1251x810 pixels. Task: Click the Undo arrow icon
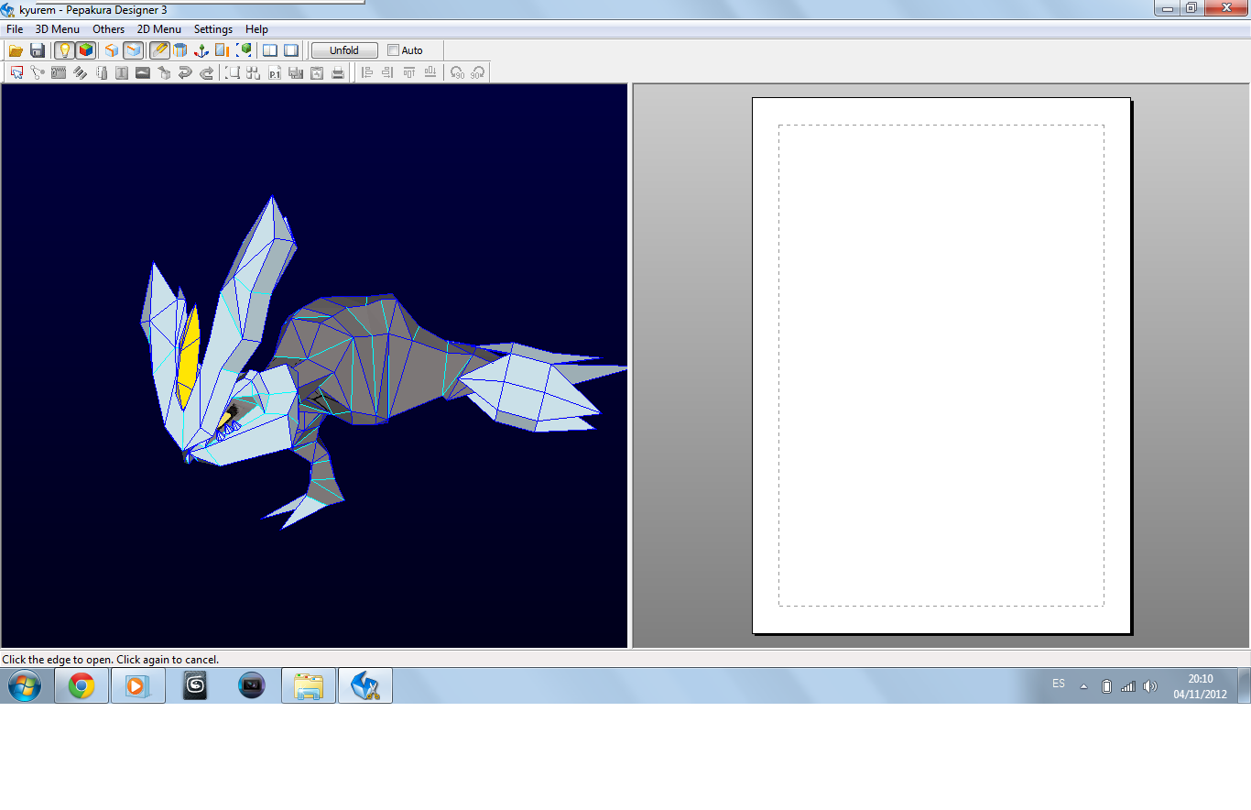click(185, 72)
